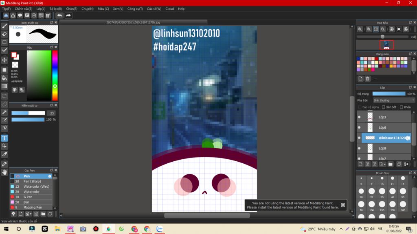The image size is (417, 234).
Task: Open the Tệp(F) menu
Action: tap(7, 9)
